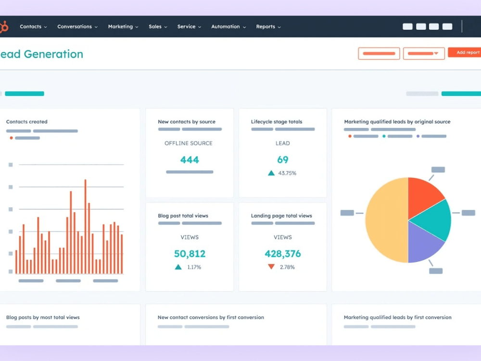Screen dimensions: 481x361
Task: Click the chevron next to Sales
Action: [x=165, y=27]
